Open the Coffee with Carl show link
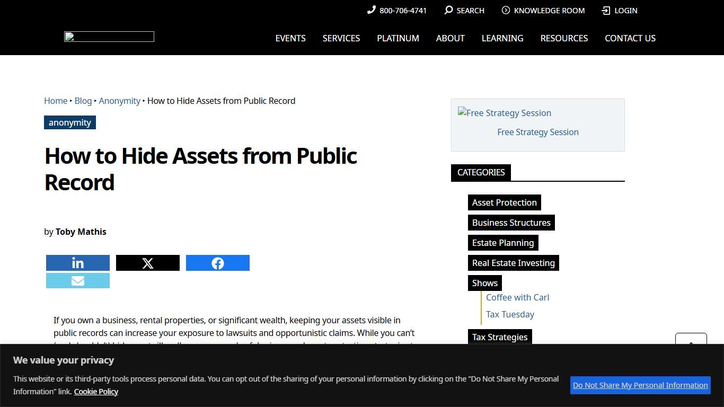This screenshot has height=407, width=724. pos(517,297)
